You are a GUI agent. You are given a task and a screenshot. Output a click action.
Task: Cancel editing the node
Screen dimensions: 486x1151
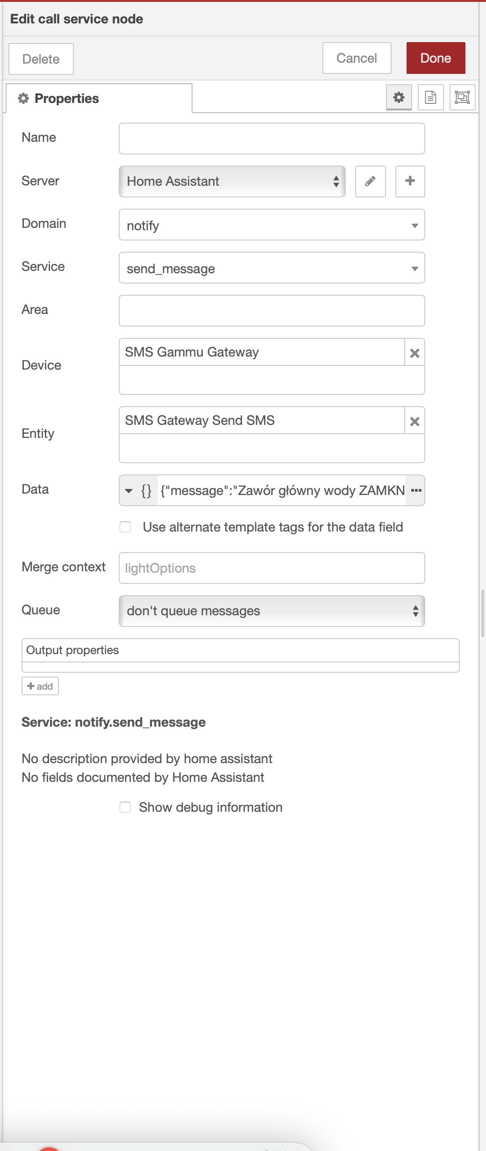pos(357,58)
